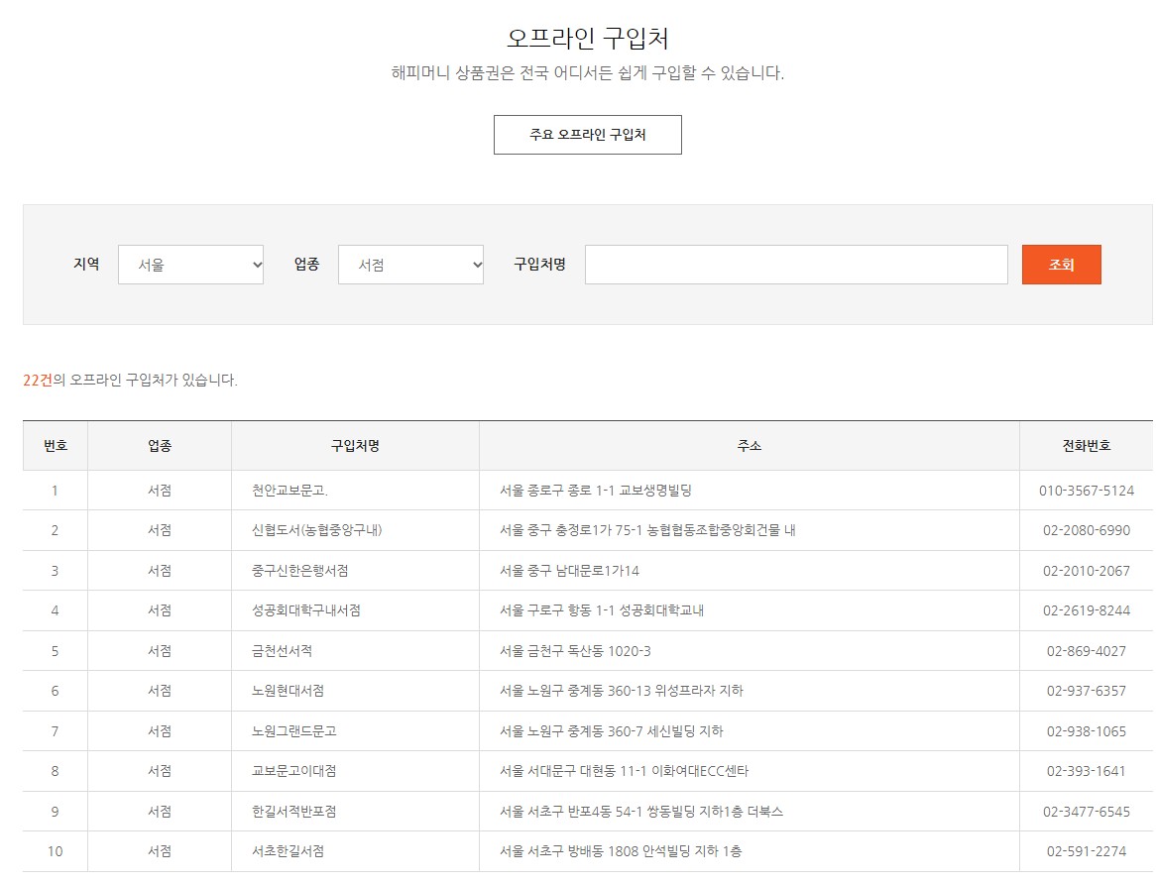Image resolution: width=1156 pixels, height=883 pixels.
Task: Open the 지역 region dropdown showing 서울
Action: 190,265
